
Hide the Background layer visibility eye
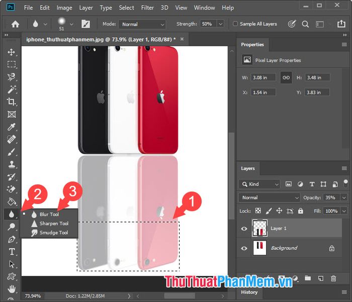tap(244, 248)
